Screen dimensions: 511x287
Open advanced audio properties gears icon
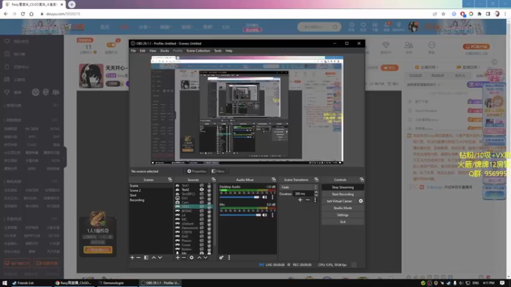pyautogui.click(x=221, y=258)
